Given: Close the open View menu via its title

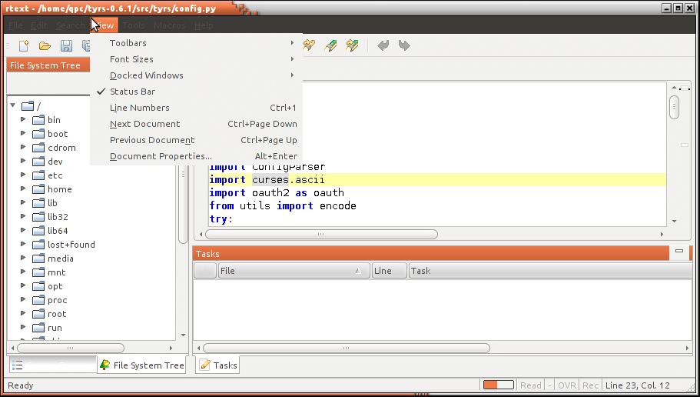Looking at the screenshot, I should tap(105, 25).
